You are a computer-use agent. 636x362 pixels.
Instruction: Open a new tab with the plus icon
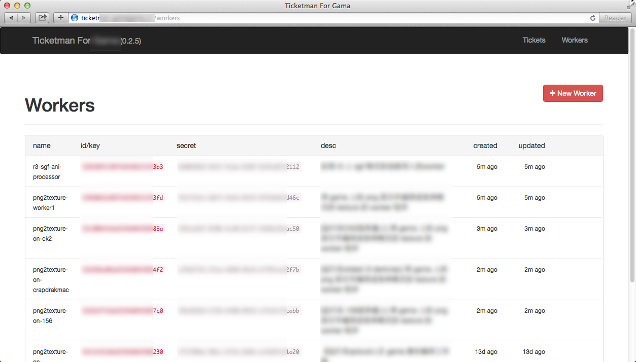tap(60, 17)
